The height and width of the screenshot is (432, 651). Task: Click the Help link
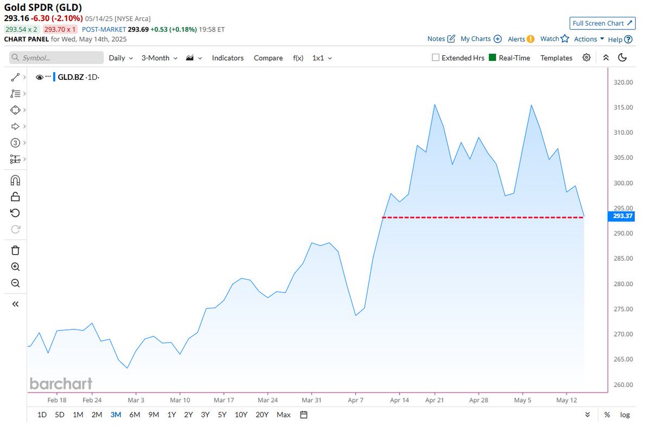click(x=615, y=39)
